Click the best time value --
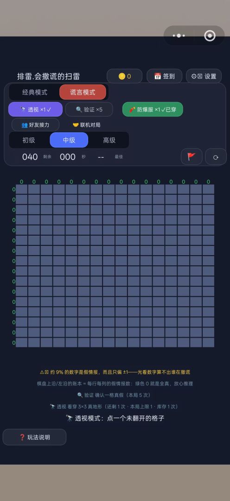This screenshot has height=501, width=230. pos(101,157)
